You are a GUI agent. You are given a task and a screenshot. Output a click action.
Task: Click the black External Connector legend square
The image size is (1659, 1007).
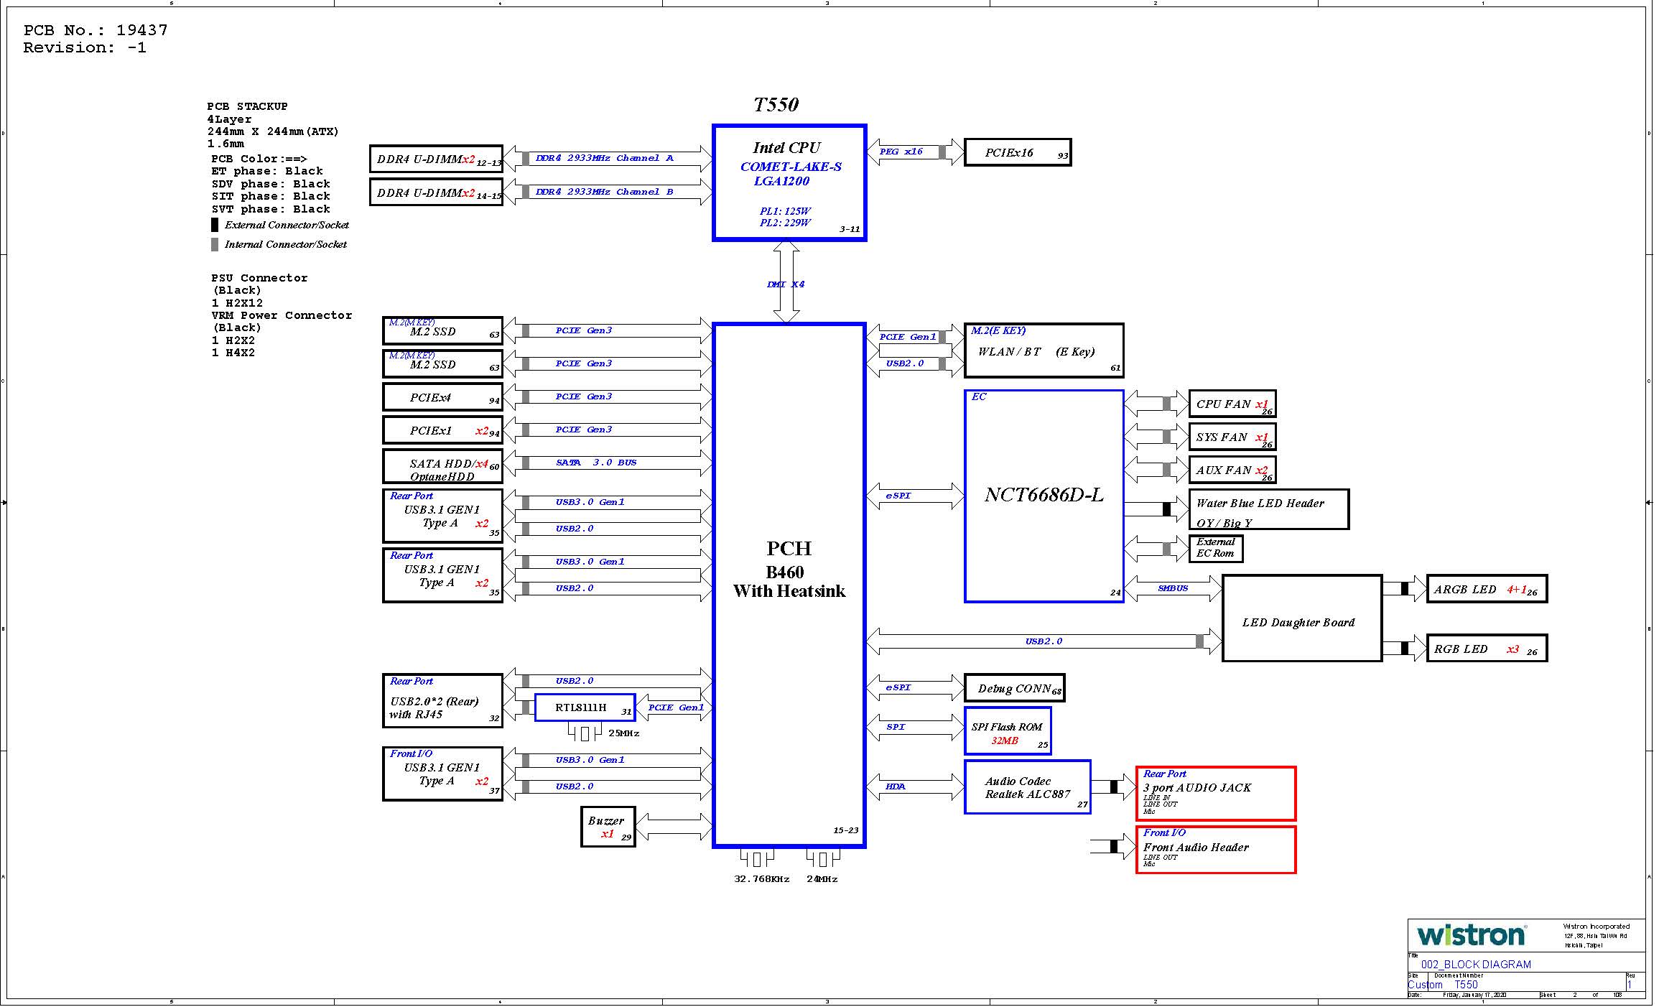pos(215,225)
